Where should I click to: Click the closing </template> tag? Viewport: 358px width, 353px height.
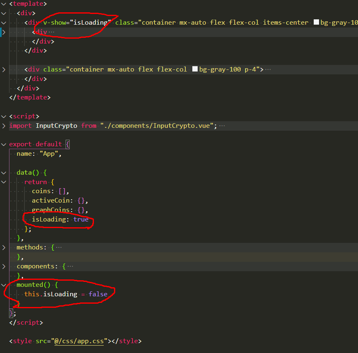click(30, 97)
